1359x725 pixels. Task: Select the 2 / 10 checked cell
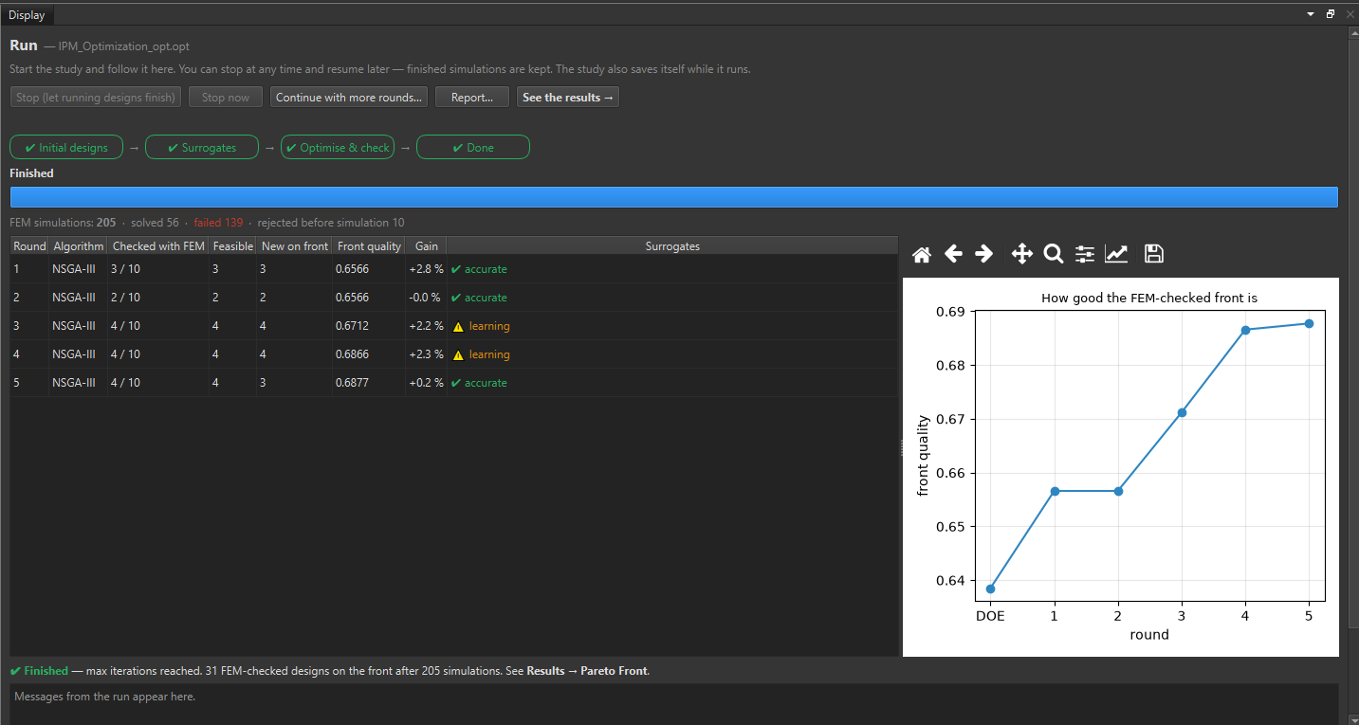point(158,298)
